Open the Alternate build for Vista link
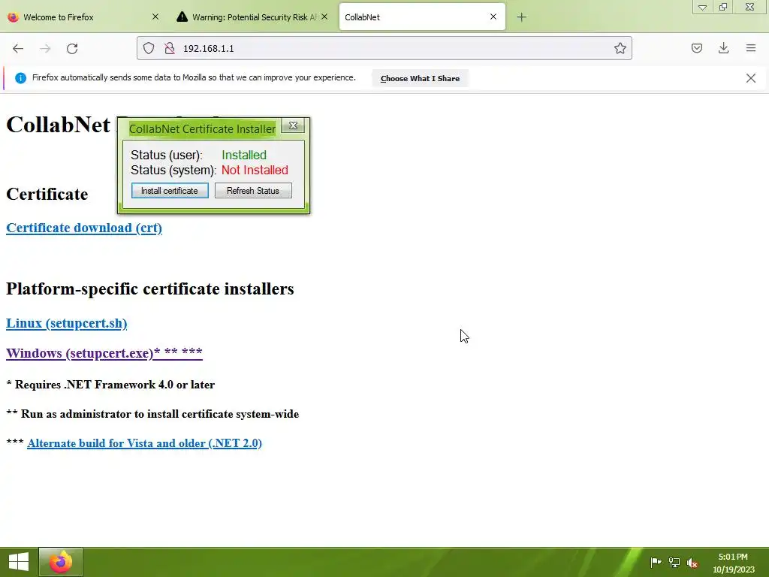 (x=144, y=443)
